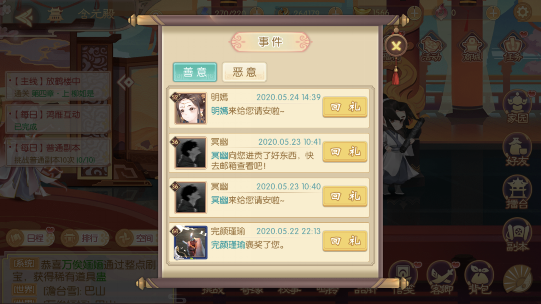This screenshot has height=304, width=541.
Task: Open the 客卿 retainers icon
Action: pyautogui.click(x=441, y=278)
